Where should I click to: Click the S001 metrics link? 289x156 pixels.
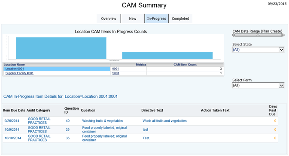tap(116, 73)
